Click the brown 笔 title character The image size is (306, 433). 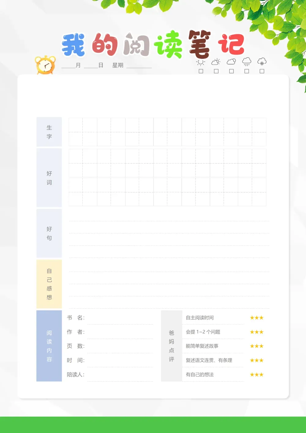(x=200, y=44)
